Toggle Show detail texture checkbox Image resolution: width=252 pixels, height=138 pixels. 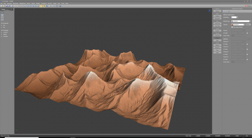coord(224,15)
